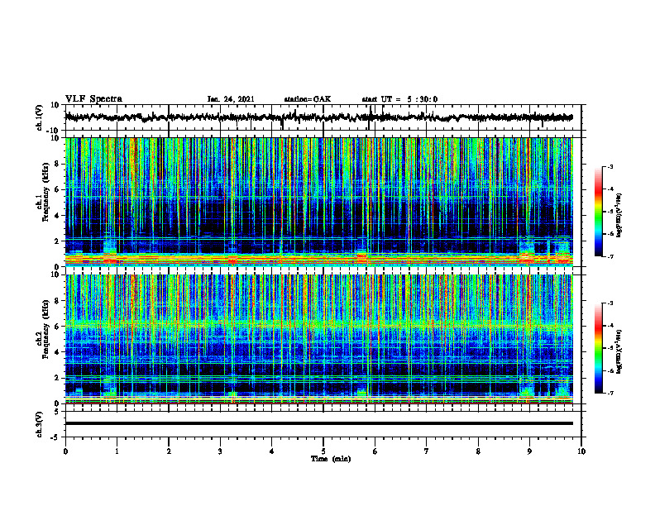655x506 pixels.
Task: Click the time axis tick label "1"
Action: click(x=117, y=451)
